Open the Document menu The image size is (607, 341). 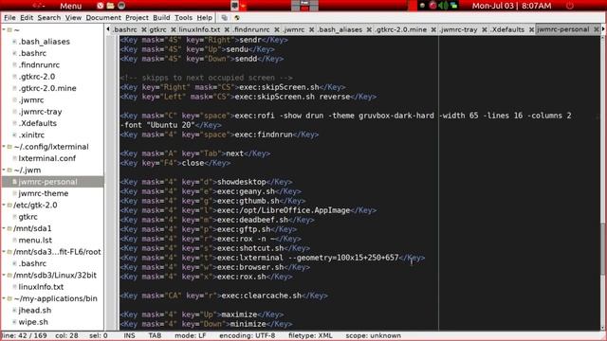click(103, 18)
